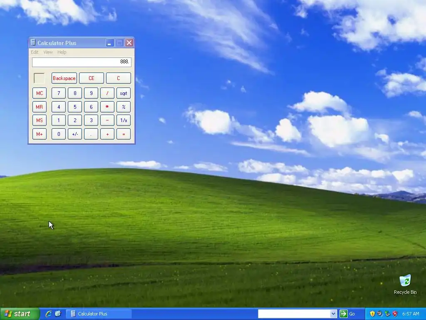Click the calculator icon in the title bar

pos(33,43)
